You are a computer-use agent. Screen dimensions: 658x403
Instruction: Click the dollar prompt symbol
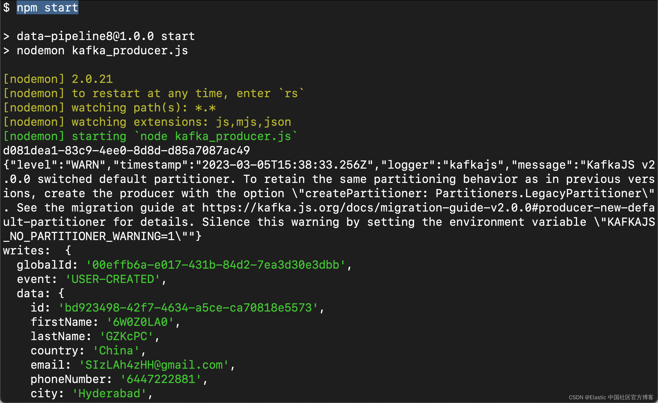tap(6, 7)
